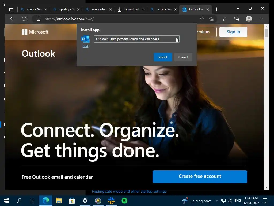Open Settings and more ellipsis menu

click(261, 19)
